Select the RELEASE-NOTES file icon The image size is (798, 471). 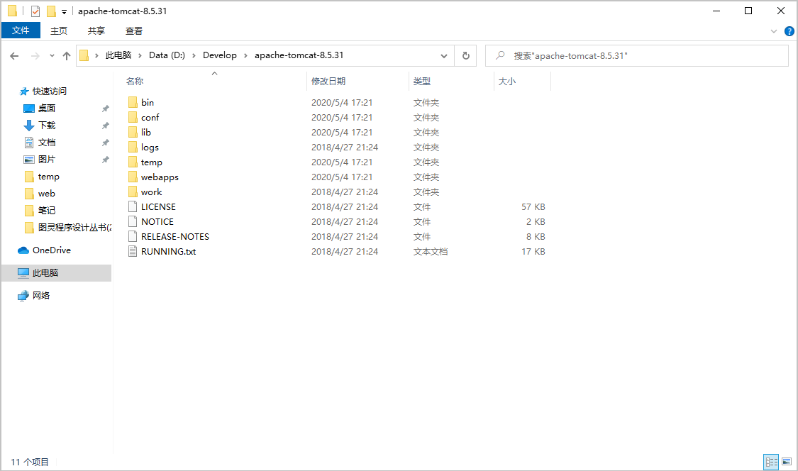coord(133,236)
